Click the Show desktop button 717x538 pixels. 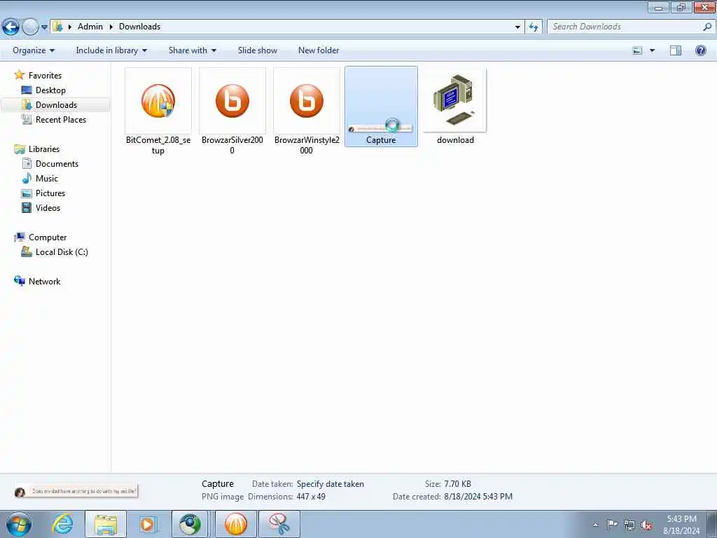pyautogui.click(x=711, y=524)
